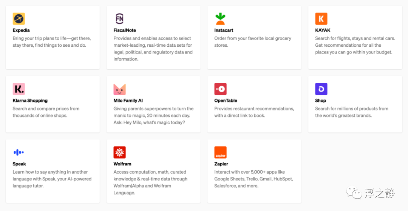Click the purple Shop logo icon

pyautogui.click(x=321, y=89)
